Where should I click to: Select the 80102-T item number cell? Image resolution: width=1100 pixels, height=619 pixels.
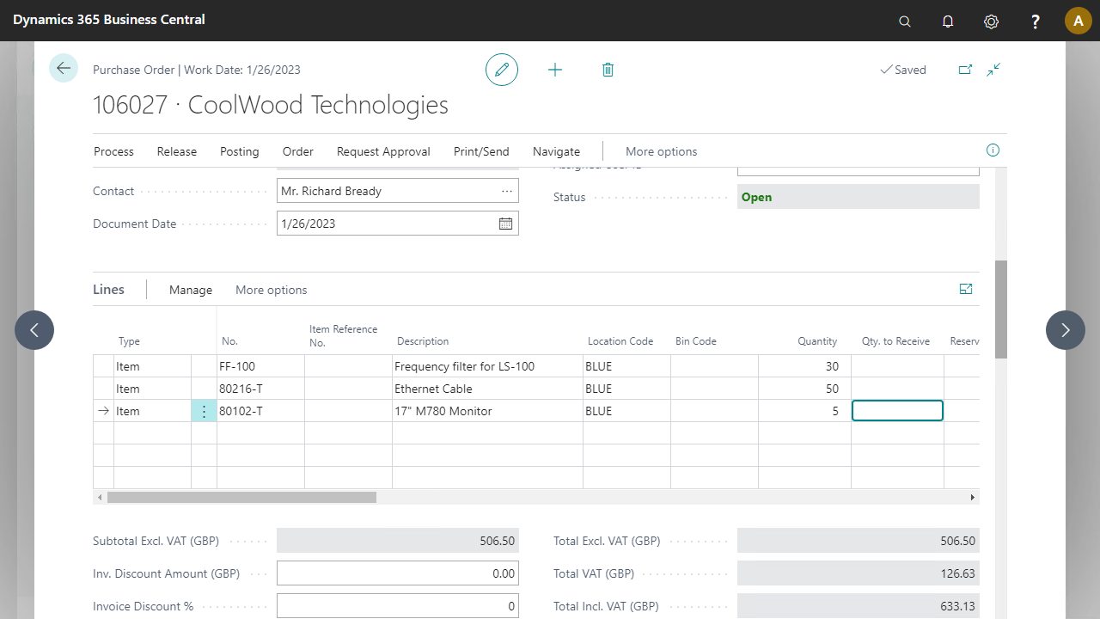tap(260, 411)
